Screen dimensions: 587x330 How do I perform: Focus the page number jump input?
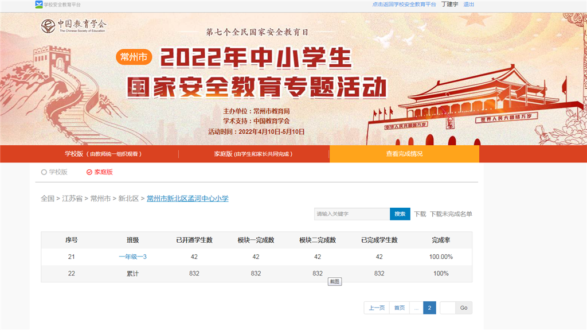click(x=448, y=308)
